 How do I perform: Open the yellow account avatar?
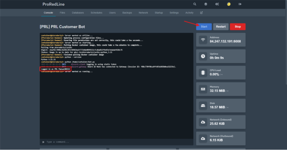click(x=229, y=4)
